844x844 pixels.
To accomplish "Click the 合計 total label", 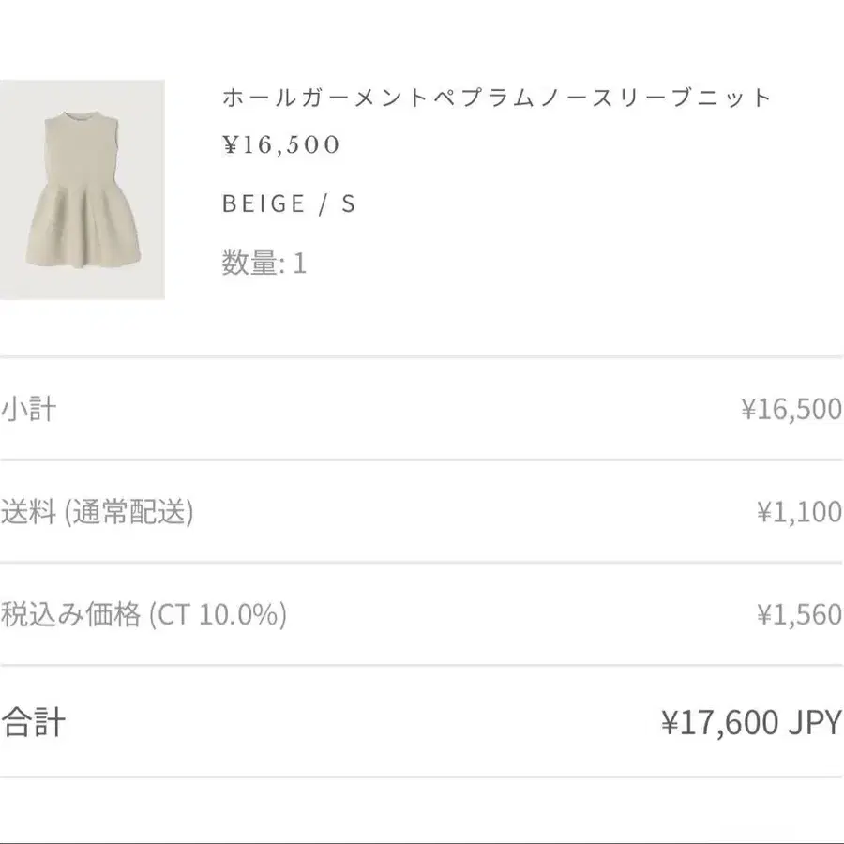I will [34, 723].
